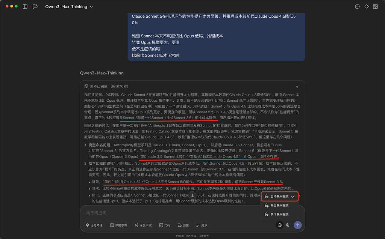Click the circled up-down arrows icon at top right

[357, 7]
